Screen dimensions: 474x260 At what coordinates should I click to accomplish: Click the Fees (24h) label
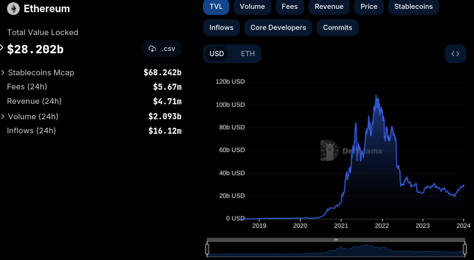click(27, 87)
